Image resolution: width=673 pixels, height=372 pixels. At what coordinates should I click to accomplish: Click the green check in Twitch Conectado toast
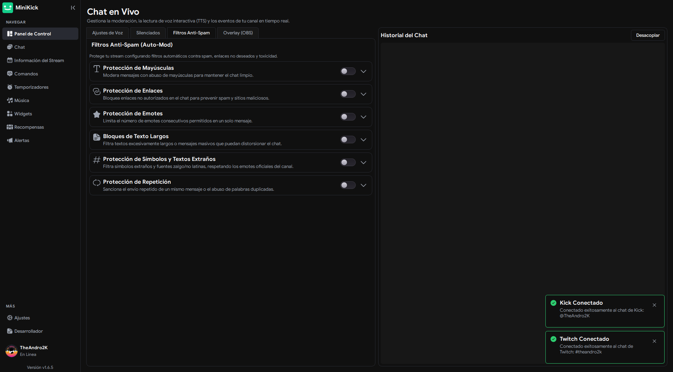(x=553, y=339)
